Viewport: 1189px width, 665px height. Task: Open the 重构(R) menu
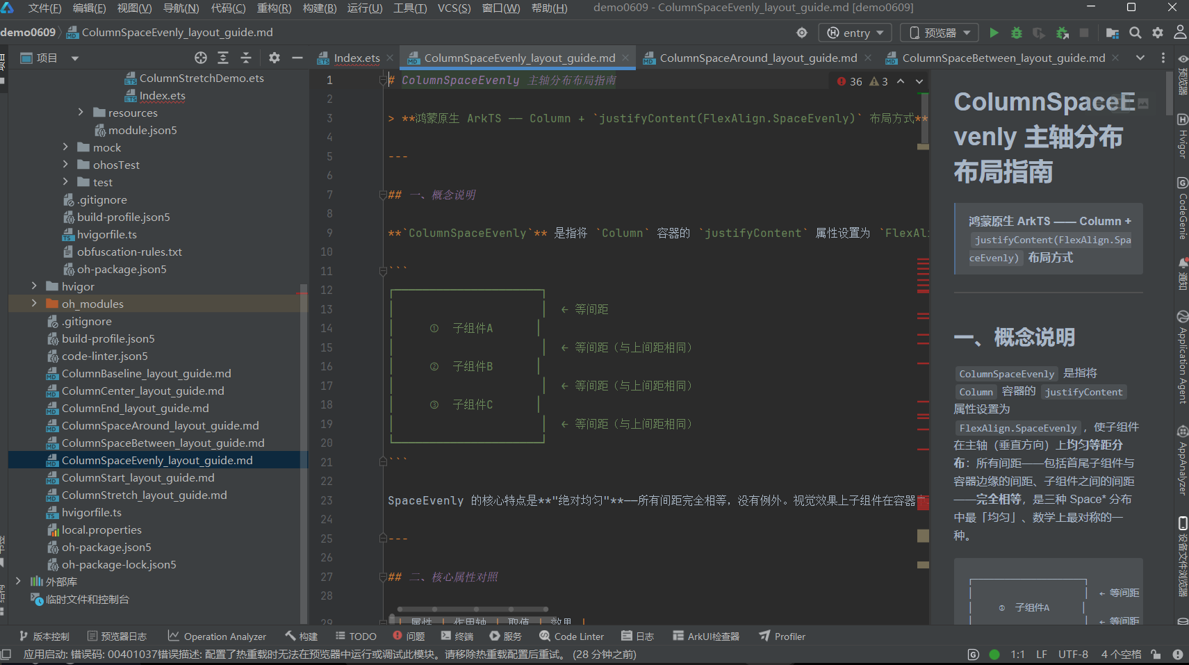click(274, 8)
